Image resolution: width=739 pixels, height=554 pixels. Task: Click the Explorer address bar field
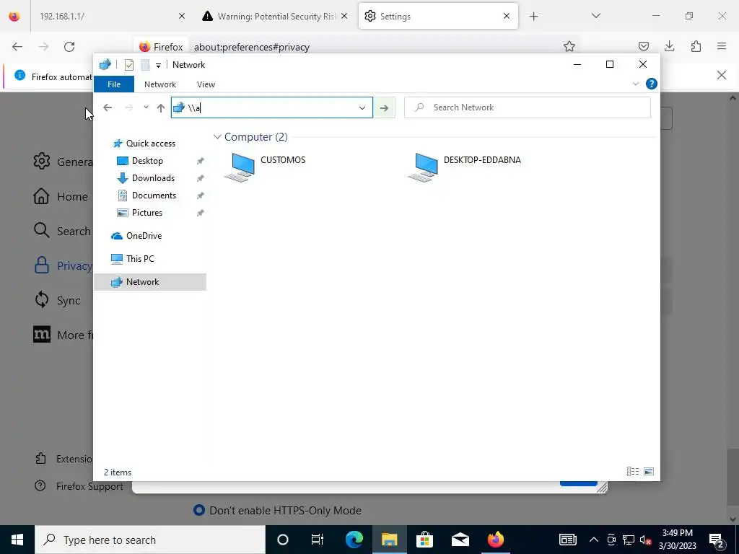coord(272,108)
